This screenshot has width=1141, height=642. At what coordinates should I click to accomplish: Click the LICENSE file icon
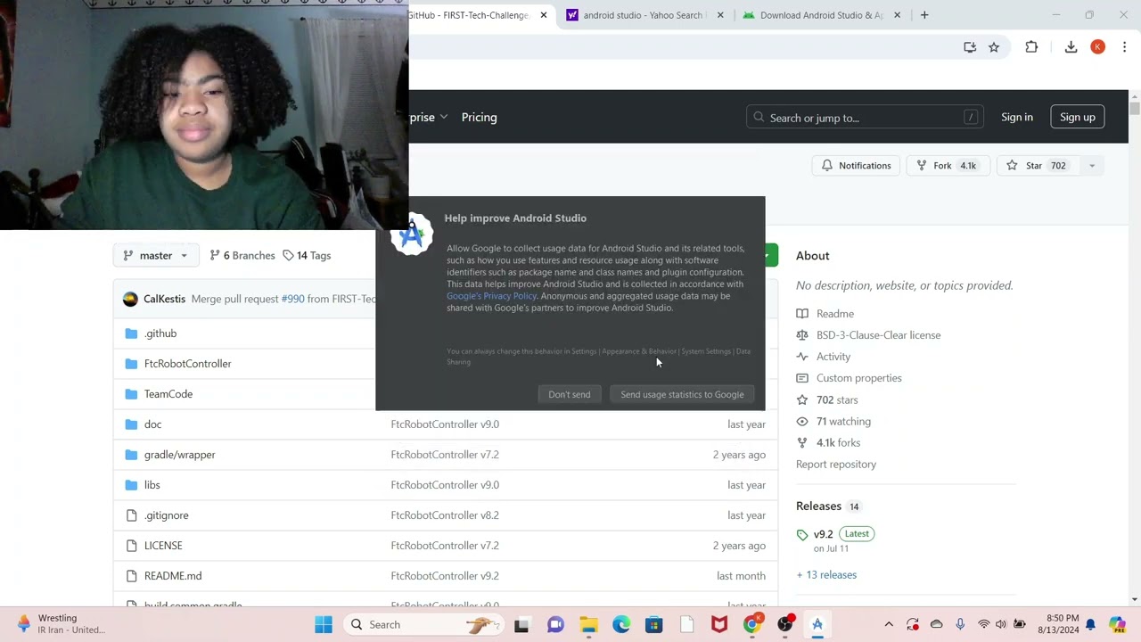click(131, 546)
